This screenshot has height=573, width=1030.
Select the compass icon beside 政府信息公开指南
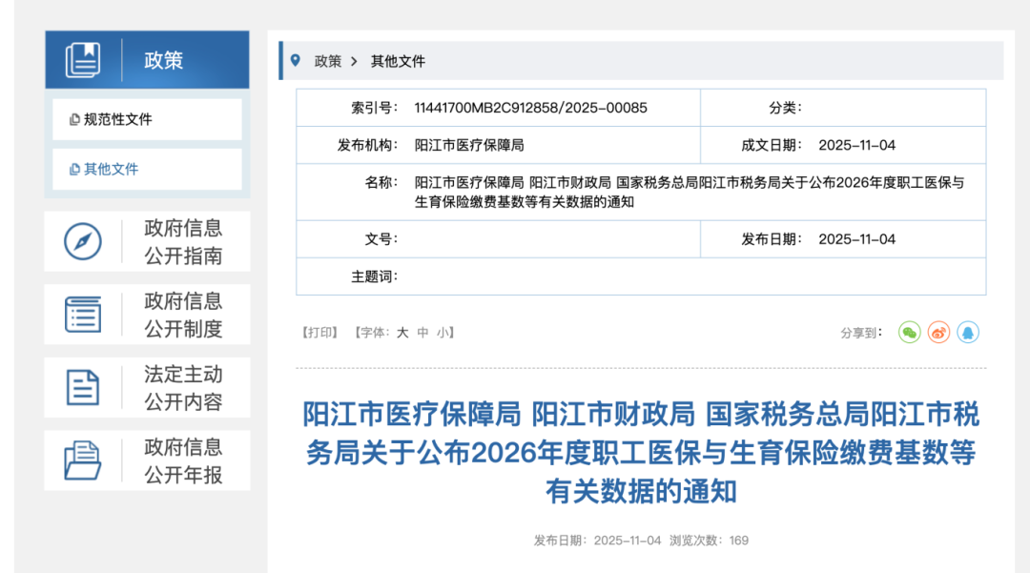(84, 241)
